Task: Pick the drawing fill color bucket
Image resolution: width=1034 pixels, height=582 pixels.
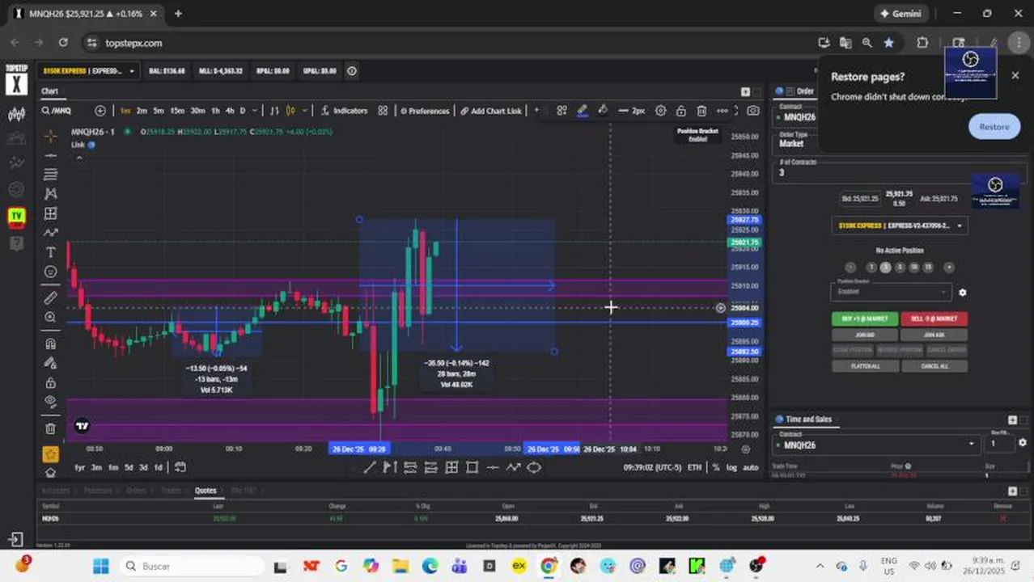Action: tap(603, 111)
